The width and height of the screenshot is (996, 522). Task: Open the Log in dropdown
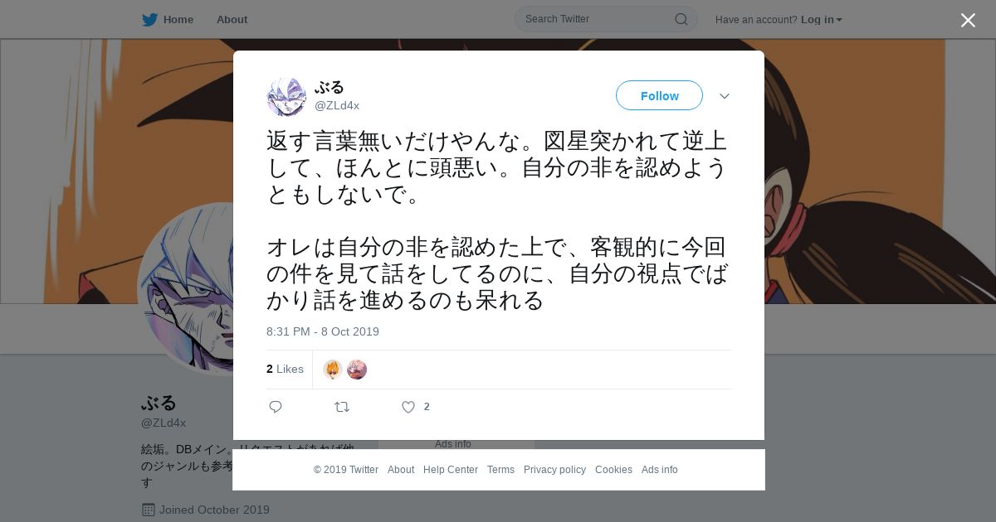821,19
